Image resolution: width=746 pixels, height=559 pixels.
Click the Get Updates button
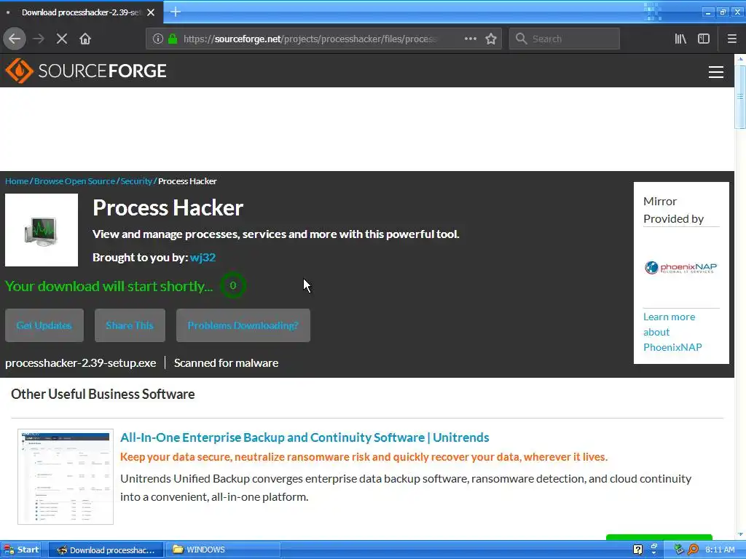pos(44,325)
